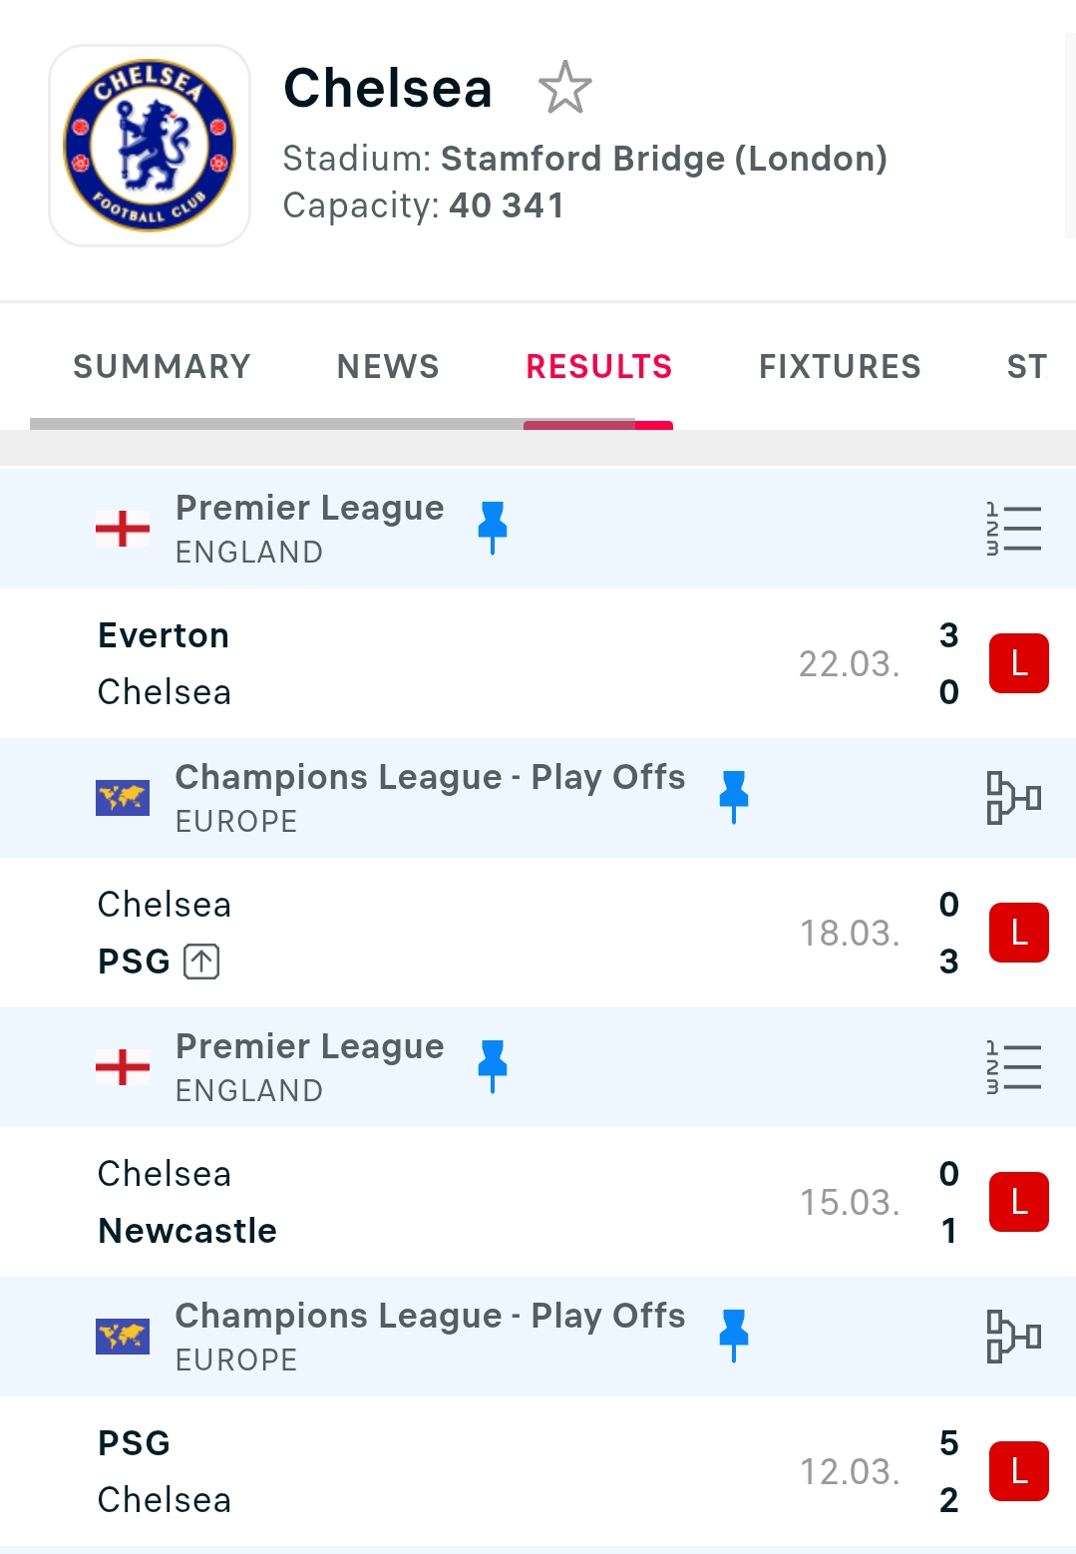The image size is (1076, 1554).
Task: Open bracket draw icon in first Champions League header
Action: (1013, 797)
